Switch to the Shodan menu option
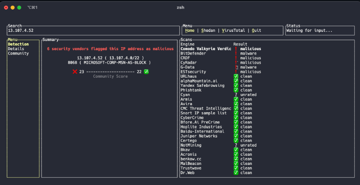The height and width of the screenshot is (185, 360). click(209, 31)
